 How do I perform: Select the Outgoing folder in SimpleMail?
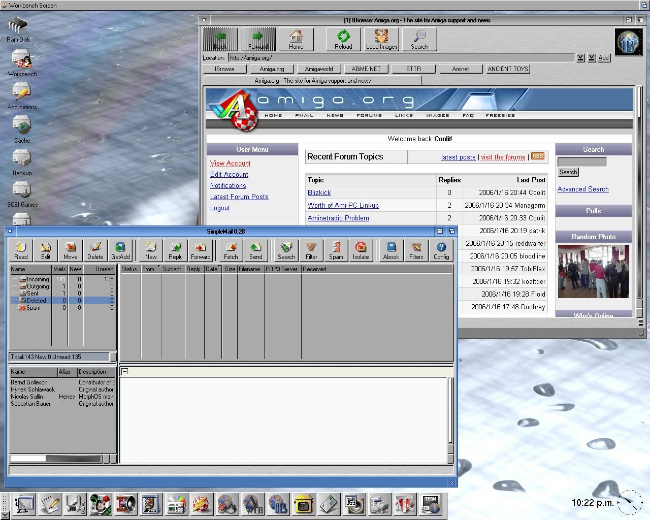(63, 286)
